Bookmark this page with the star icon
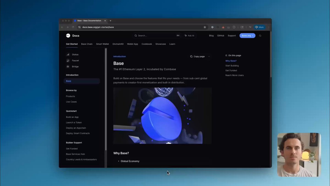Image resolution: width=330 pixels, height=186 pixels. pos(205,27)
